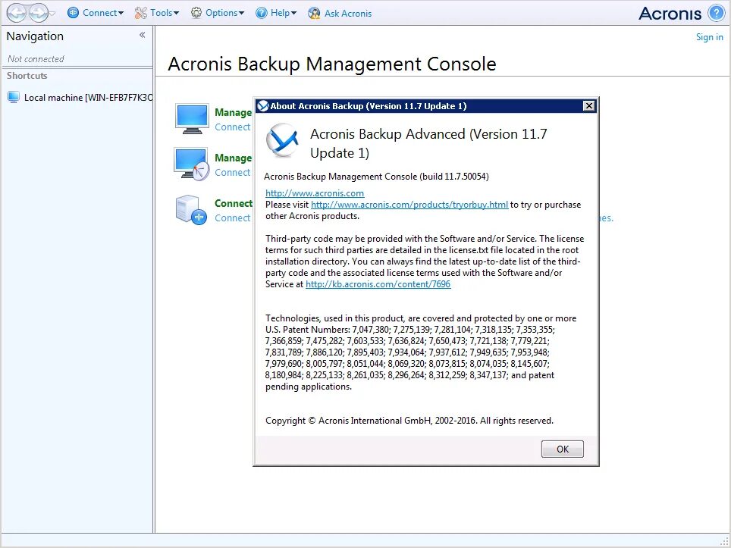Image resolution: width=731 pixels, height=548 pixels.
Task: Click the blue help icon beside Acronis logo
Action: (x=716, y=13)
